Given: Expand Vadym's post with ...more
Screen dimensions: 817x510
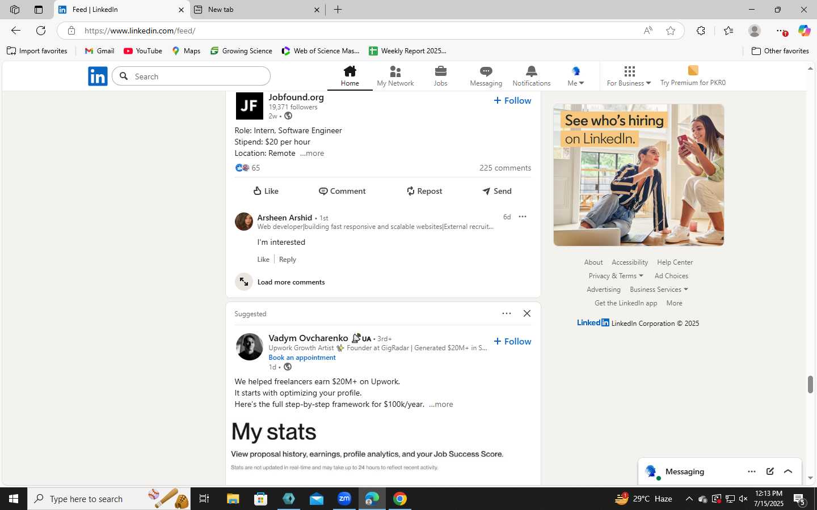Looking at the screenshot, I should pyautogui.click(x=441, y=404).
